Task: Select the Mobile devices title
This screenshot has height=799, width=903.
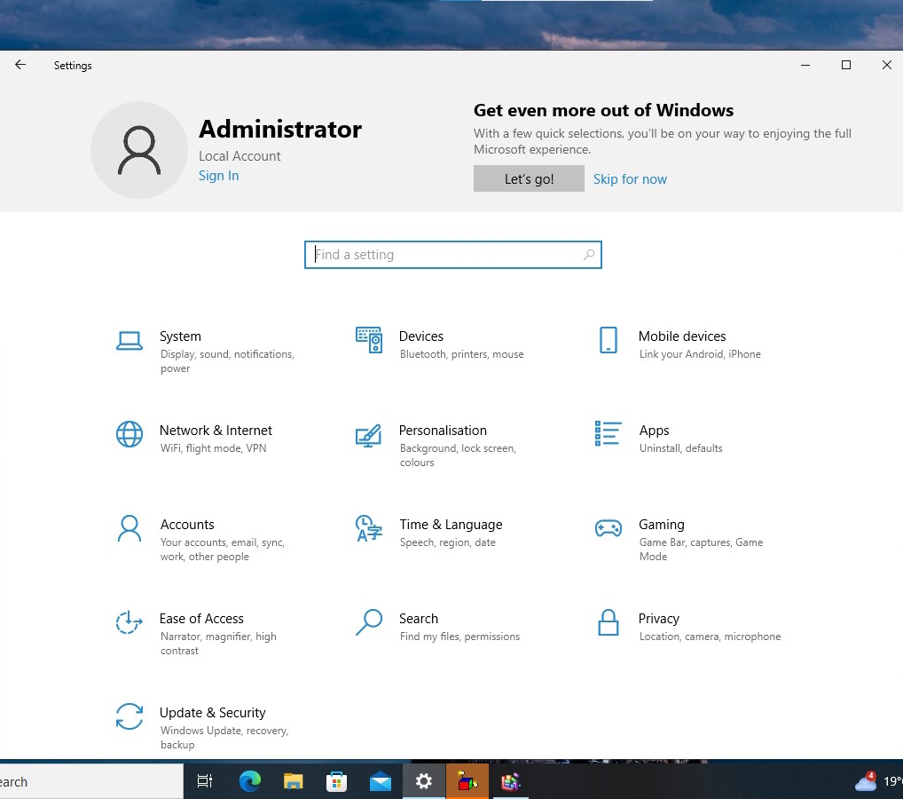Action: click(682, 336)
